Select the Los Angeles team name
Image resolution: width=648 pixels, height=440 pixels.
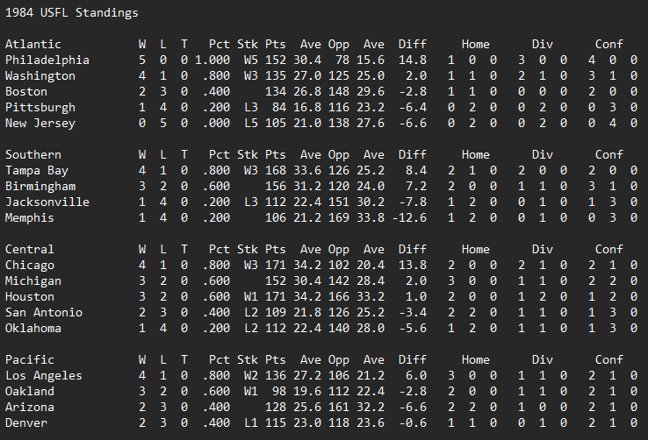click(x=44, y=376)
